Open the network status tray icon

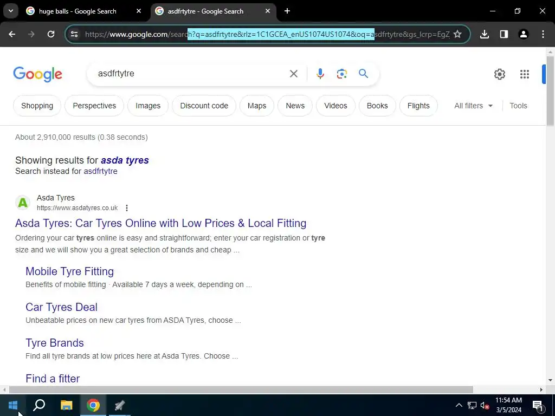(472, 405)
